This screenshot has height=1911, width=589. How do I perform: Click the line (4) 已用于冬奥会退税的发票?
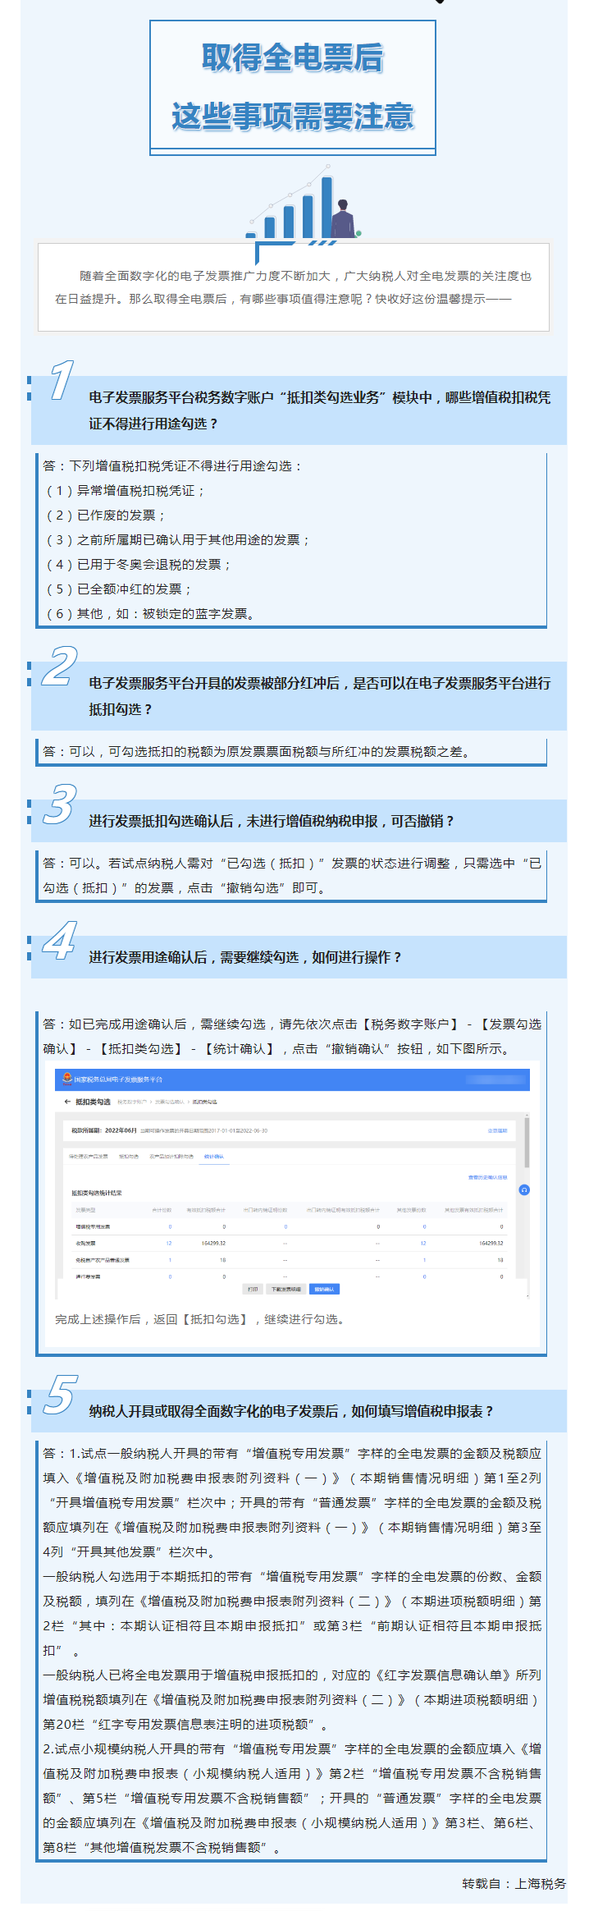coord(138,565)
